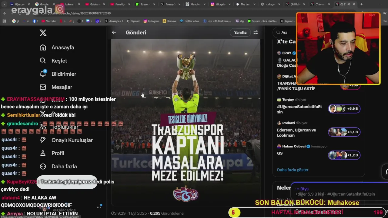Click the home icon beside Anasayfa
Screen dimensions: 388x218
43,48
